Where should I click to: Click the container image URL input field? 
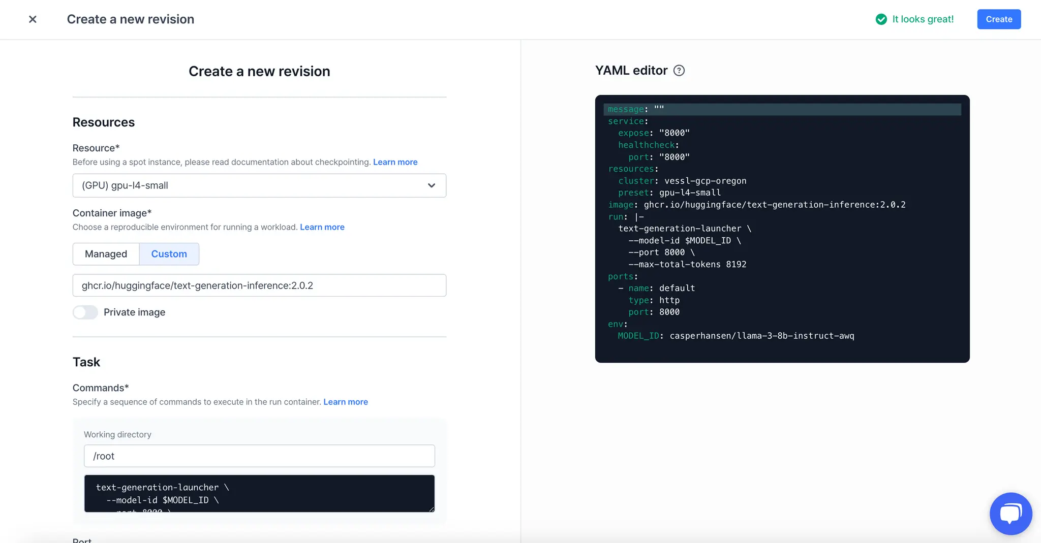tap(259, 285)
